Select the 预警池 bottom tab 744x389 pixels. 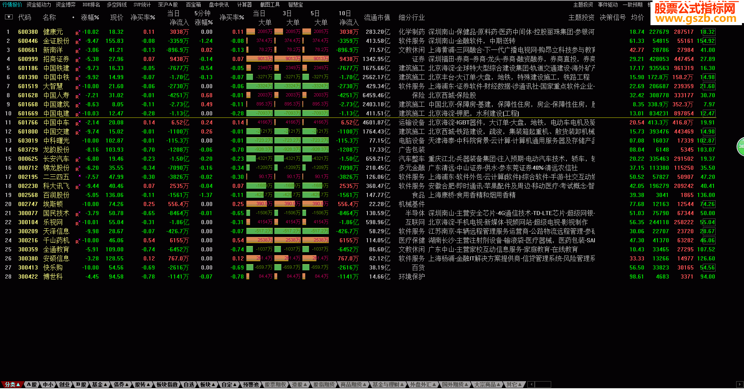[x=250, y=384]
